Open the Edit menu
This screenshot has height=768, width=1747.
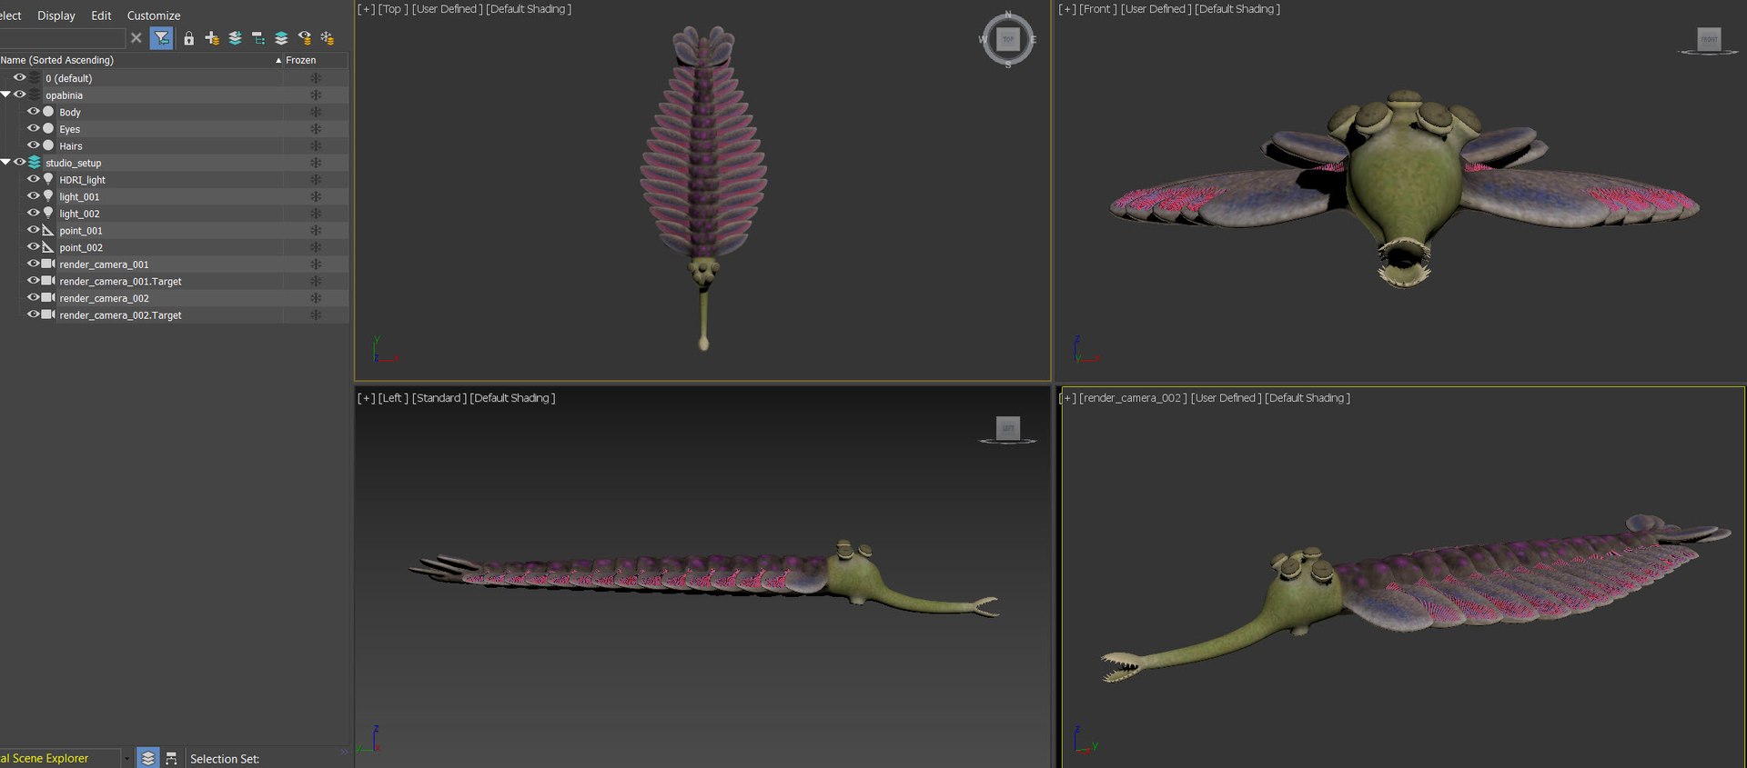(102, 15)
